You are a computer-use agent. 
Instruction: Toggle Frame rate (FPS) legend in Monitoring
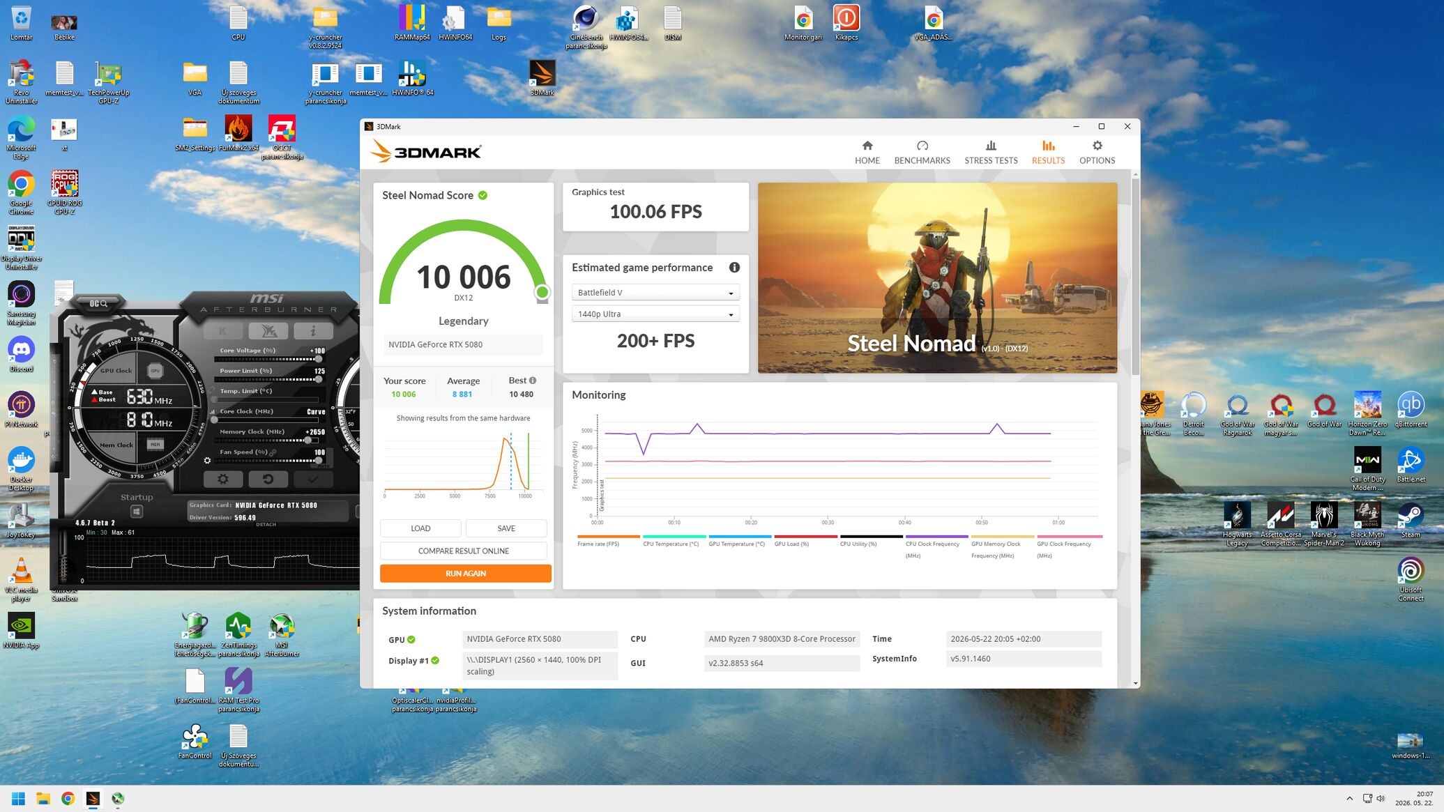pyautogui.click(x=608, y=542)
